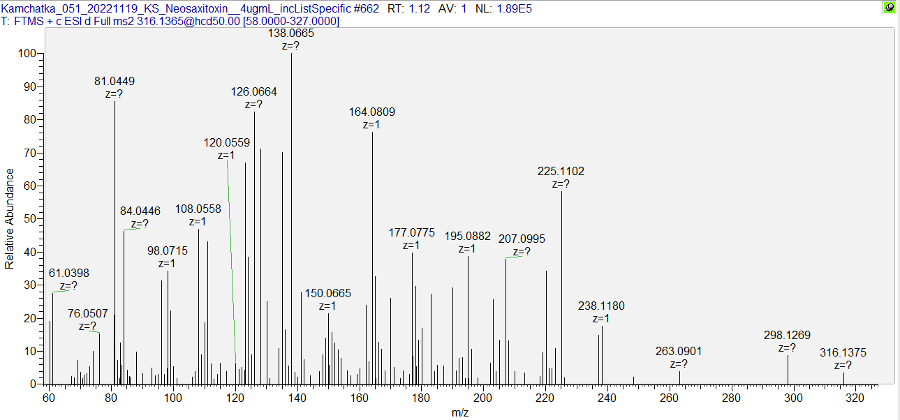Select the 164.0809 peak label
900x420 pixels.
pyautogui.click(x=371, y=112)
